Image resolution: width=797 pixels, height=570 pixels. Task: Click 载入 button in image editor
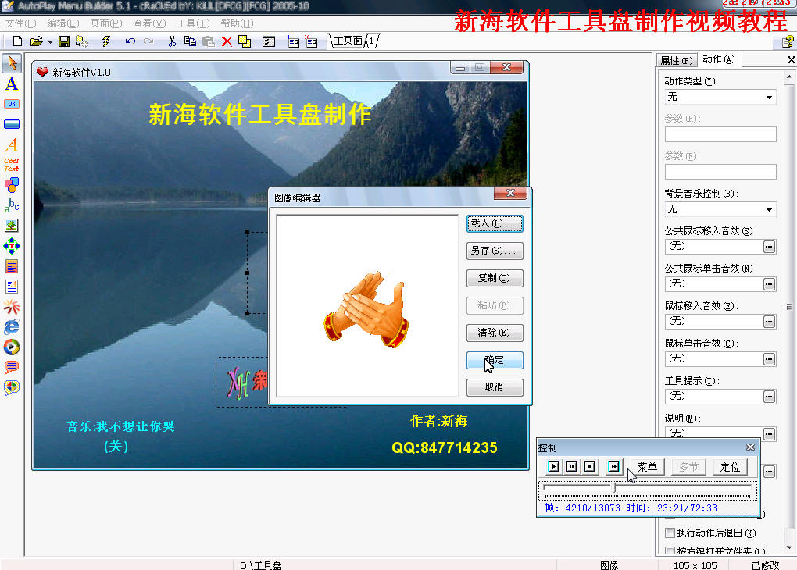pos(495,223)
